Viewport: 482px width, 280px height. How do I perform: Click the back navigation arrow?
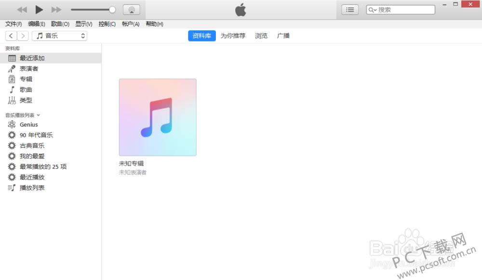pos(11,35)
